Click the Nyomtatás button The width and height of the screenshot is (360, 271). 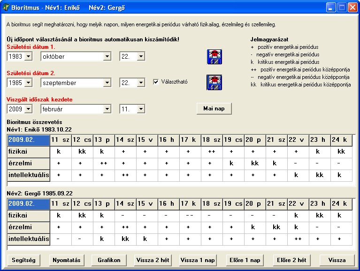(67, 260)
